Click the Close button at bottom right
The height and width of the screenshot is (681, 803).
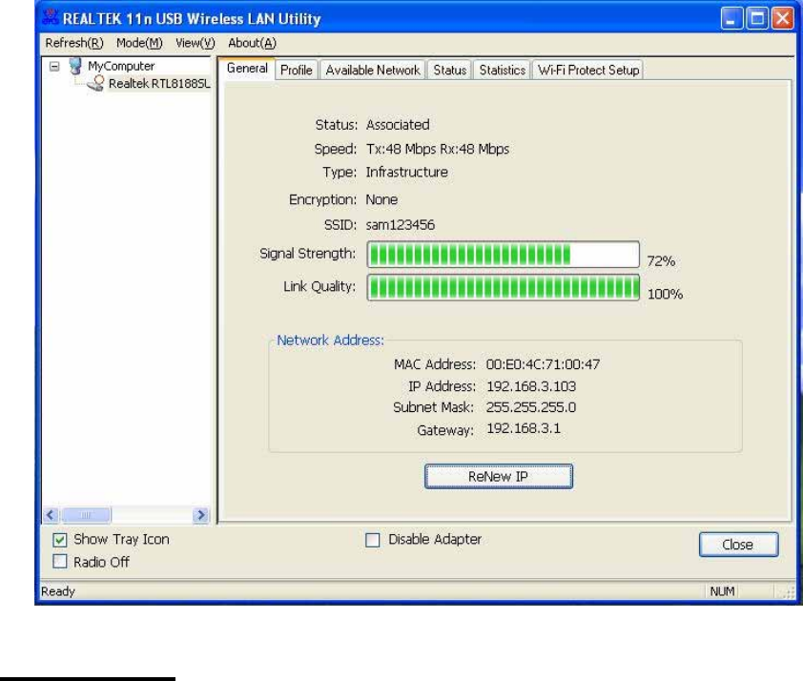click(x=738, y=545)
